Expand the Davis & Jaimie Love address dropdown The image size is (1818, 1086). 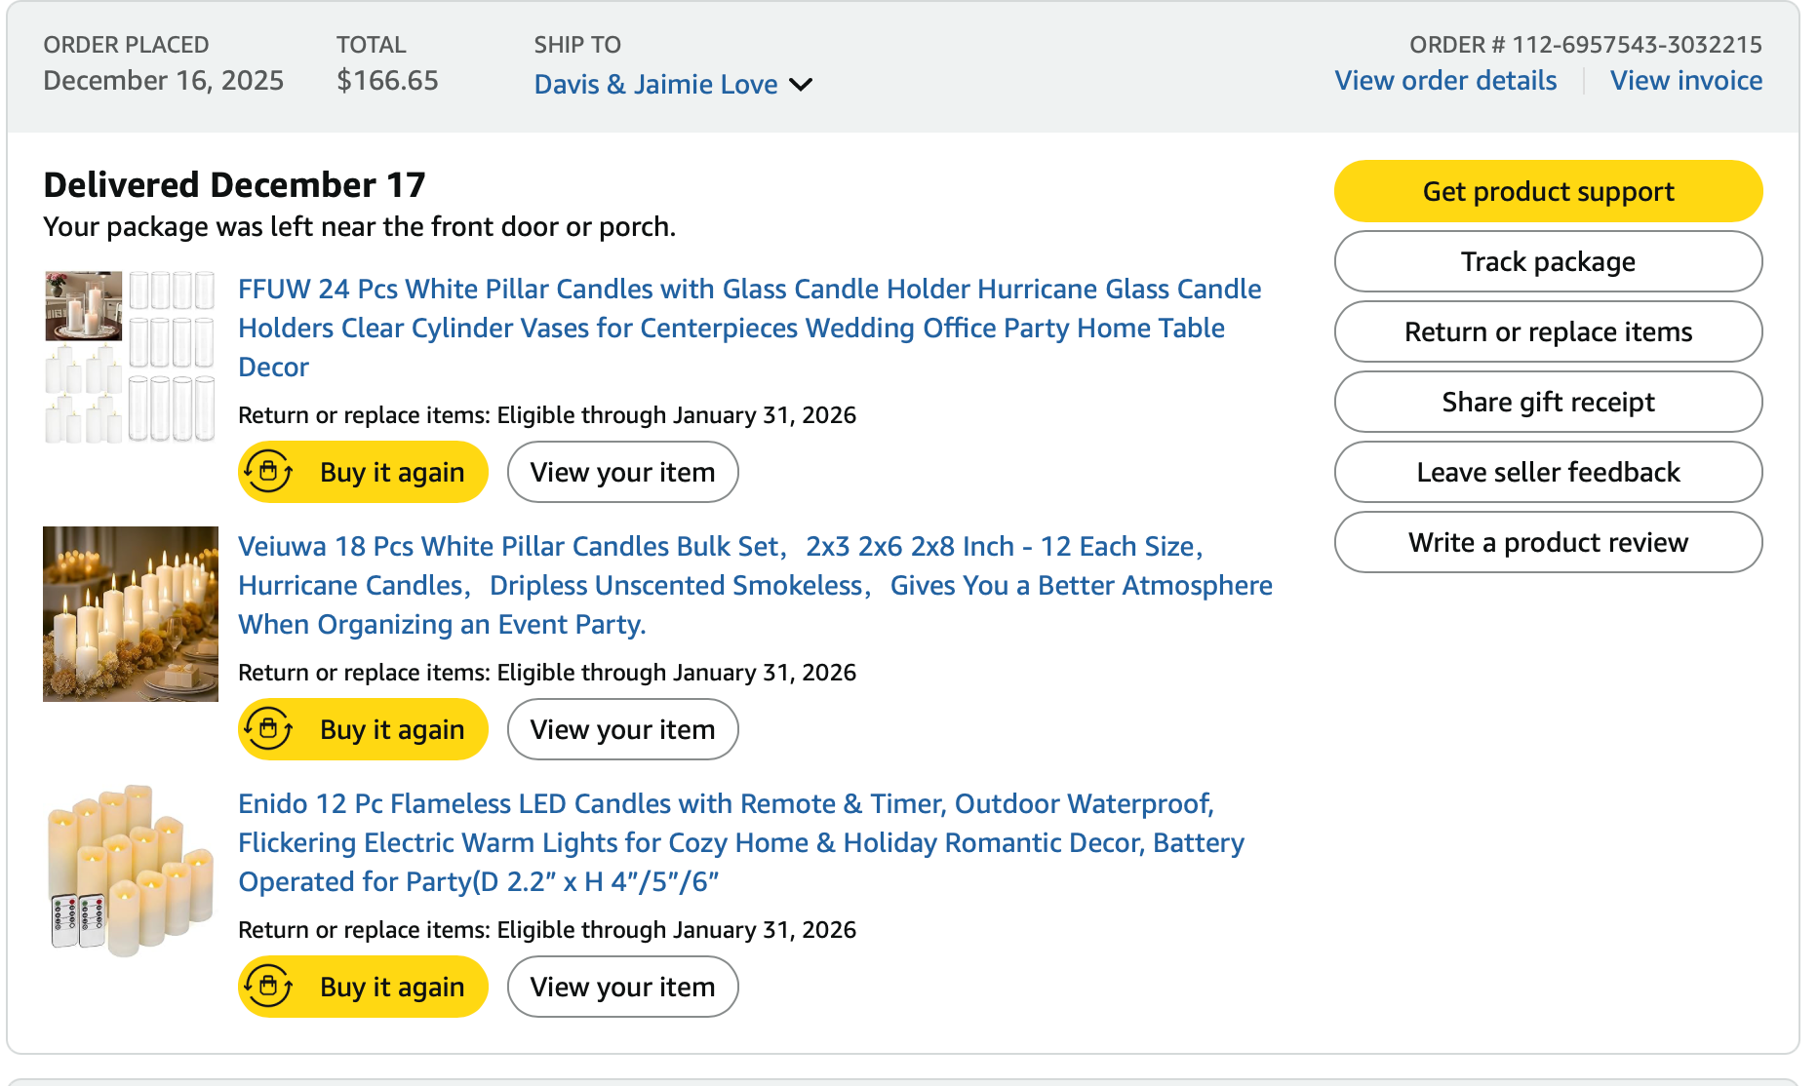click(x=800, y=85)
